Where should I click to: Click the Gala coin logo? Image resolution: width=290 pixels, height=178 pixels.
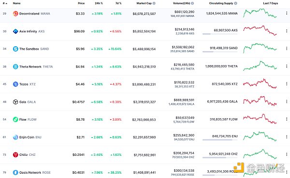[x=15, y=102]
